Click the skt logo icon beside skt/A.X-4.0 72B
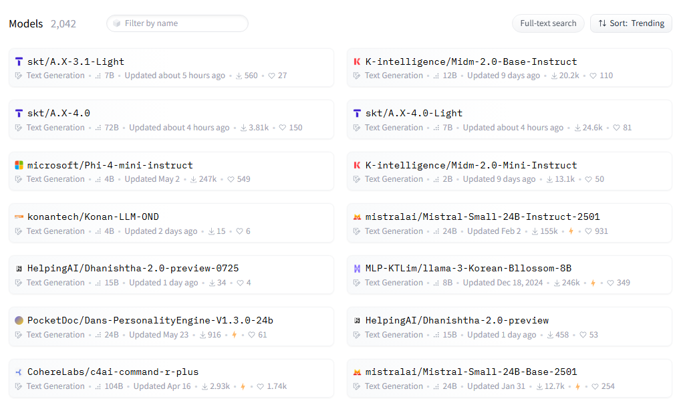The width and height of the screenshot is (681, 403). (x=19, y=114)
